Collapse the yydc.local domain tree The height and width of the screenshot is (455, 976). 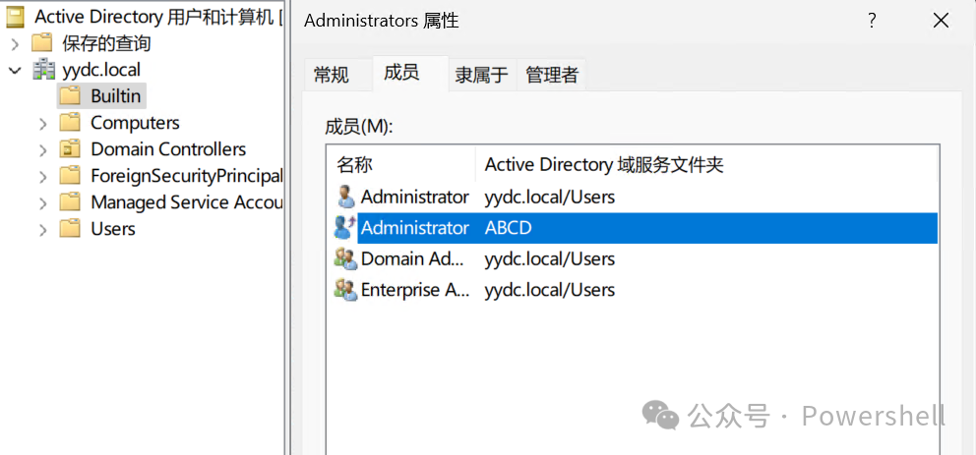pos(15,70)
